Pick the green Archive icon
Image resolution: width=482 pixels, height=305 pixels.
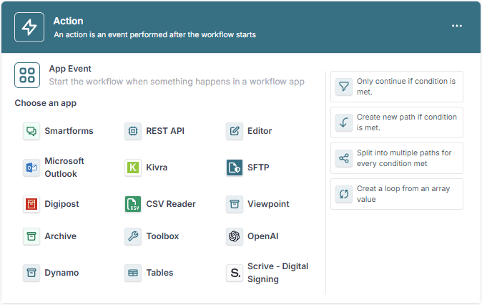(x=31, y=236)
